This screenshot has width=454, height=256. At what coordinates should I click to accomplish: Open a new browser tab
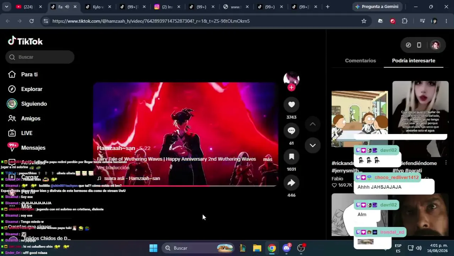(x=328, y=7)
